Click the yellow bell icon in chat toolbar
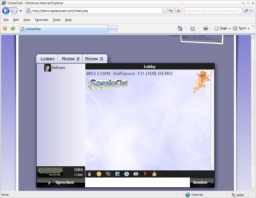 point(154,174)
